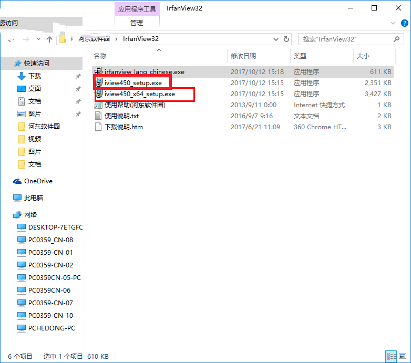Click the search magnifier icon
The height and width of the screenshot is (363, 411).
[x=396, y=39]
